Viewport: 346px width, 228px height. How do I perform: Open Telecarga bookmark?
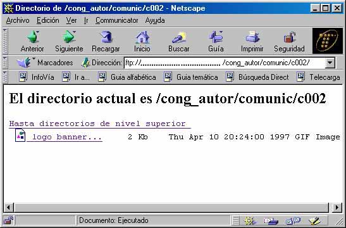point(318,77)
